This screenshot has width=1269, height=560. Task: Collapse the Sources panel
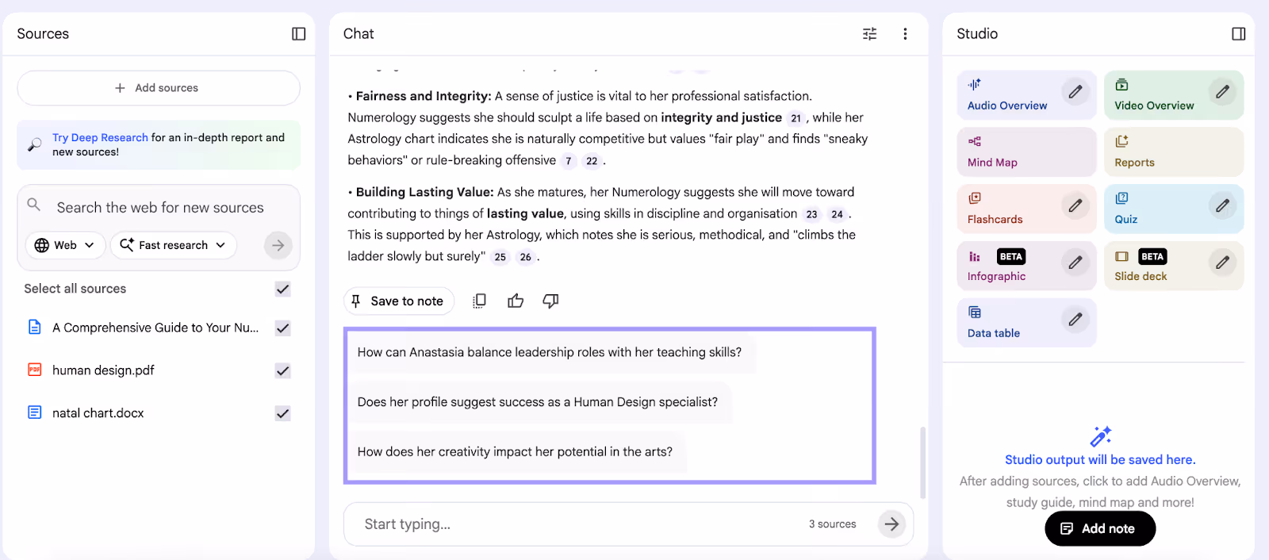298,34
